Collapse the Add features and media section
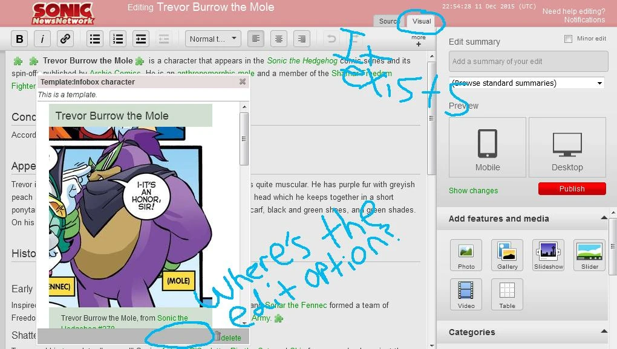The image size is (617, 349). click(604, 218)
